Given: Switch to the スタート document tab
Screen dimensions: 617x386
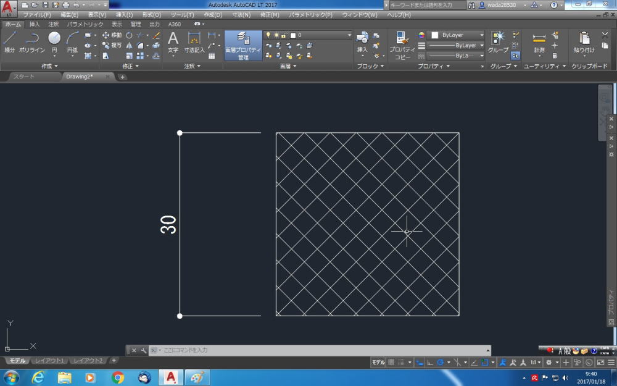Looking at the screenshot, I should (24, 77).
